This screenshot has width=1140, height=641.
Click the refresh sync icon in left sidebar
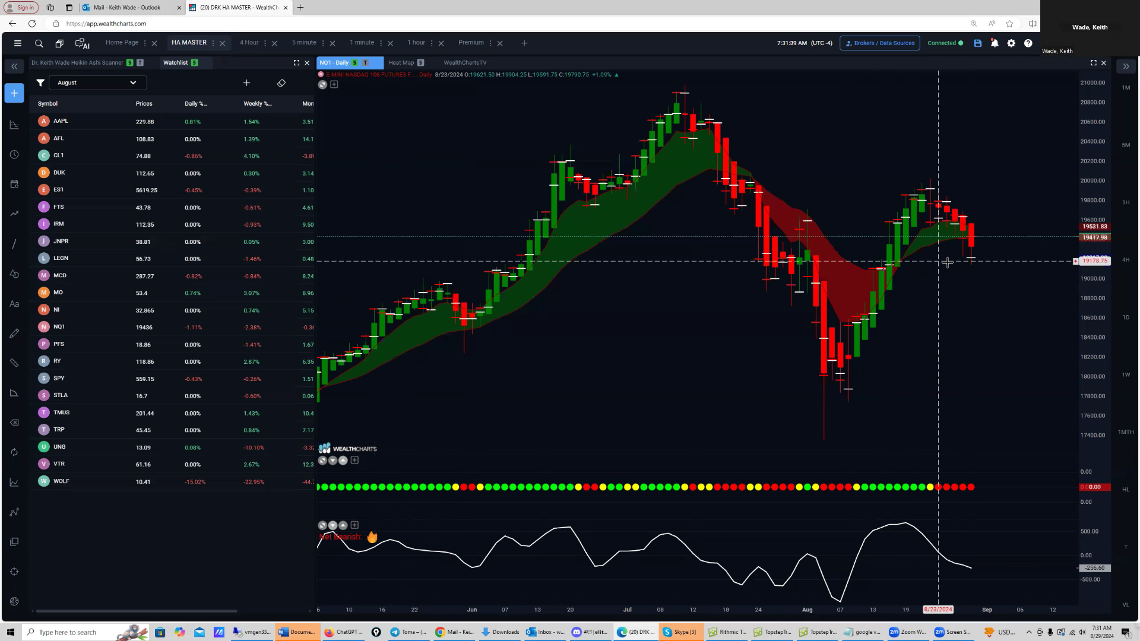pos(14,452)
